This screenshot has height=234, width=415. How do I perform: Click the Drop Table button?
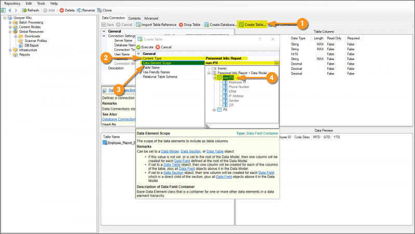pos(190,24)
